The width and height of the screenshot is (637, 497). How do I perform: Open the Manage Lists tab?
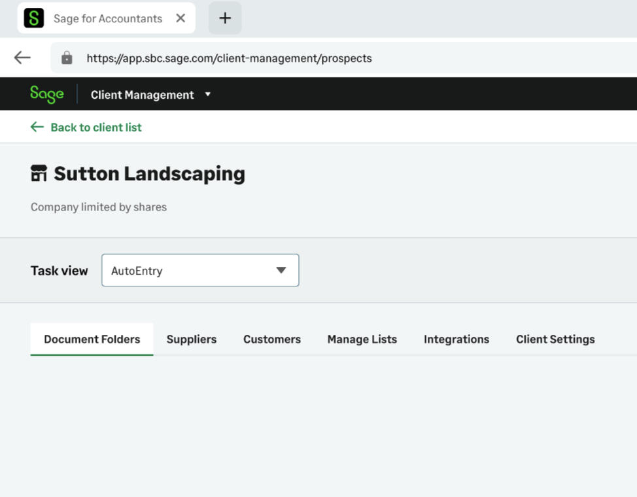coord(362,339)
